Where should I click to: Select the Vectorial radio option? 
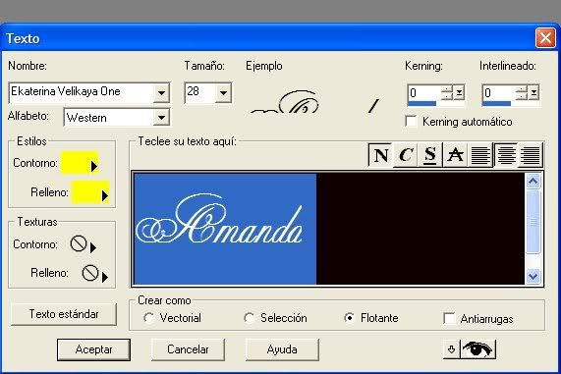click(x=148, y=318)
